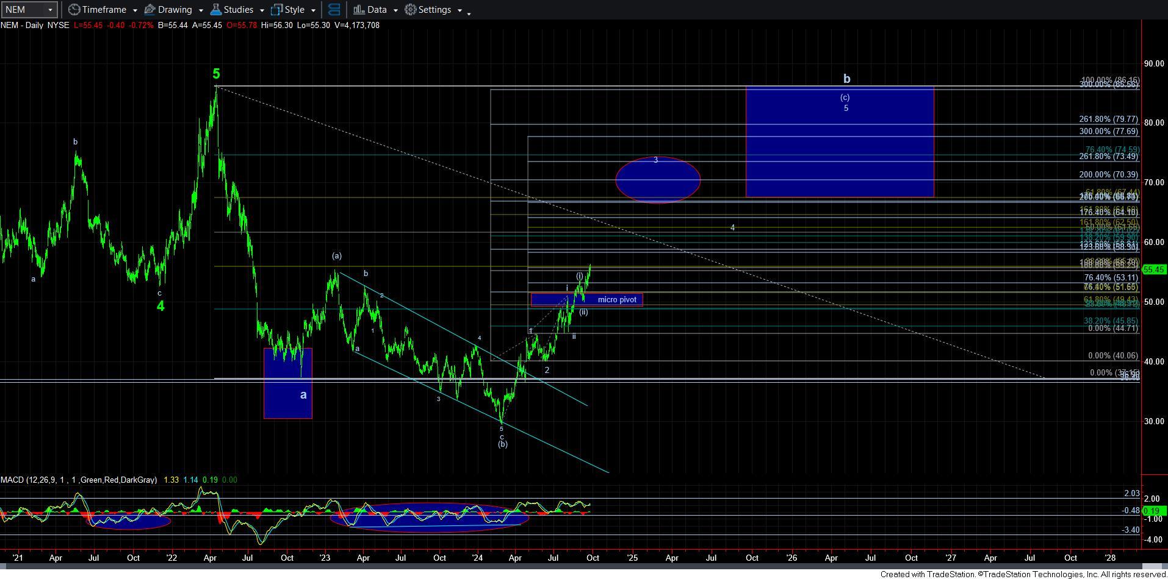Expand the Data dropdown arrow
The image size is (1168, 579).
395,10
